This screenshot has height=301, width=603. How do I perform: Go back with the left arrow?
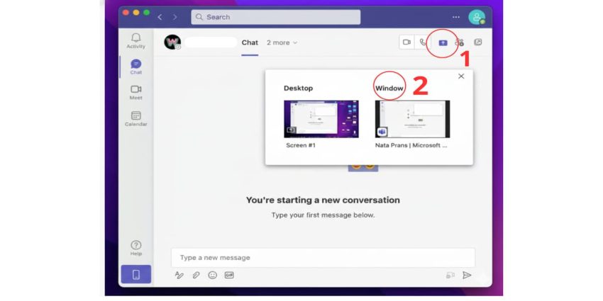(x=160, y=17)
